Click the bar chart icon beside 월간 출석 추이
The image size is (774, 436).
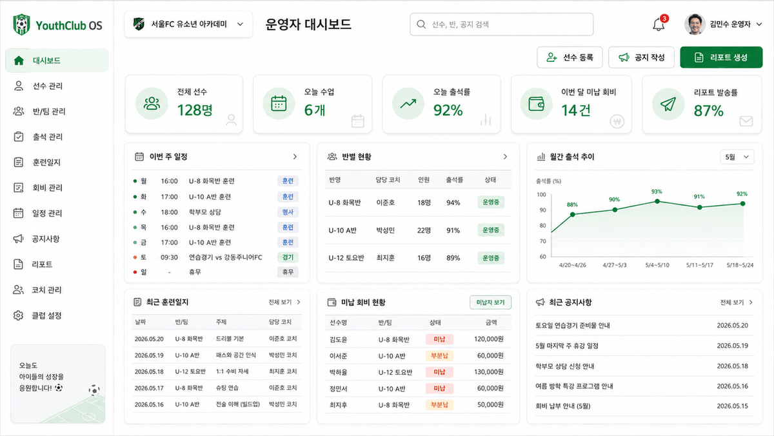(x=541, y=157)
